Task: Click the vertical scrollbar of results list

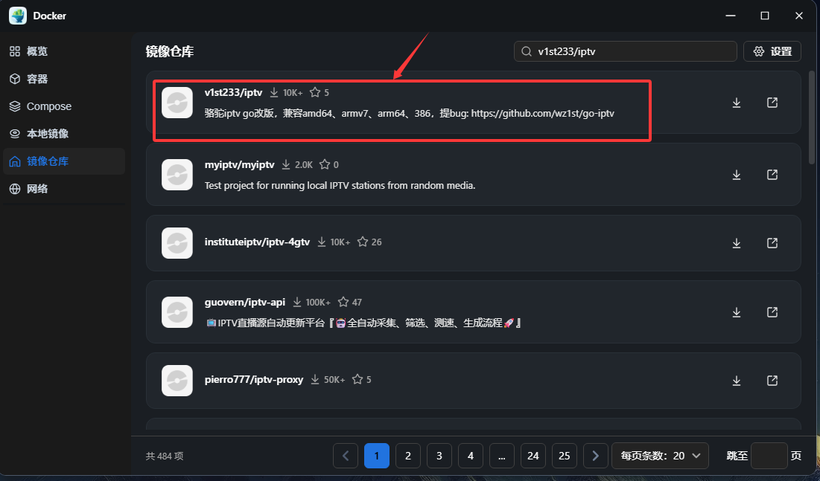Action: tap(812, 118)
